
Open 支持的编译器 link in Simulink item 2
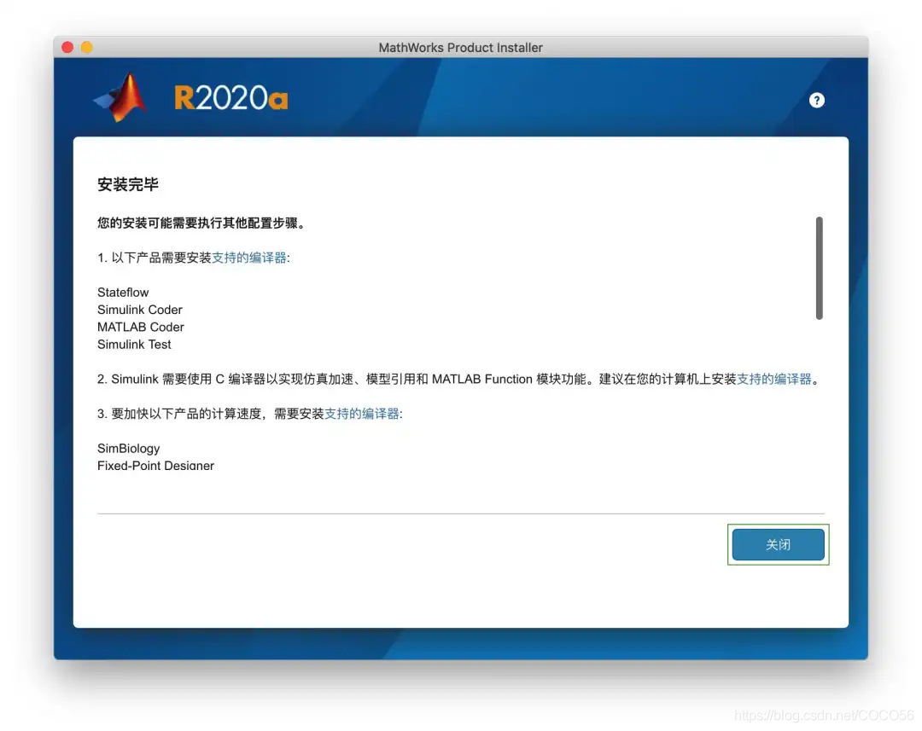[x=773, y=380]
